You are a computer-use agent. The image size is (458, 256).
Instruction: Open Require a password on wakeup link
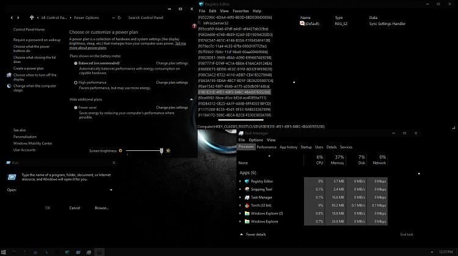(x=37, y=40)
